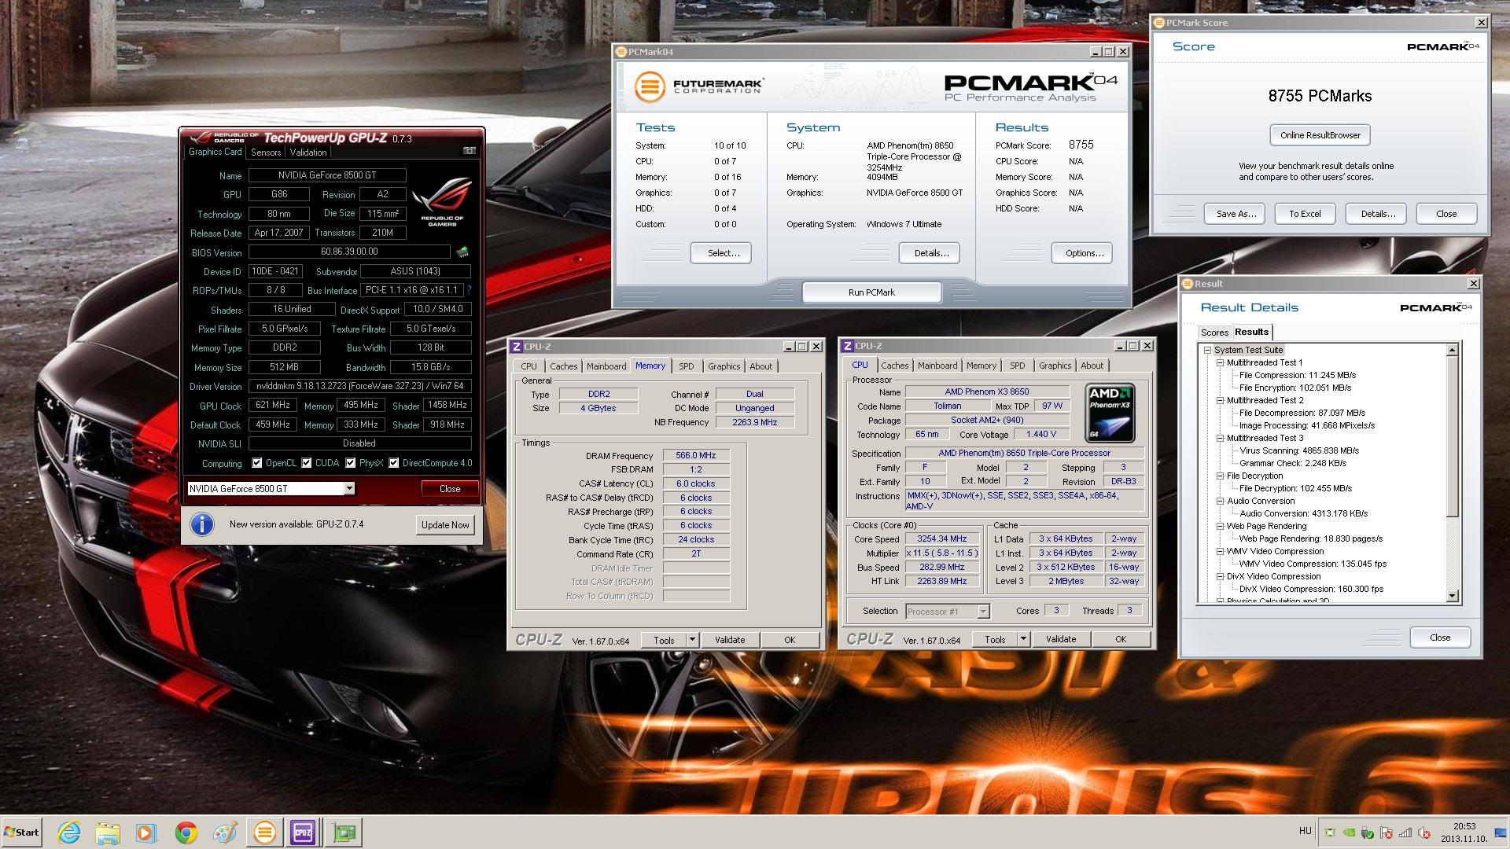The image size is (1510, 849).
Task: Click the Futuremark orange logo in PCMark04
Action: tap(650, 86)
